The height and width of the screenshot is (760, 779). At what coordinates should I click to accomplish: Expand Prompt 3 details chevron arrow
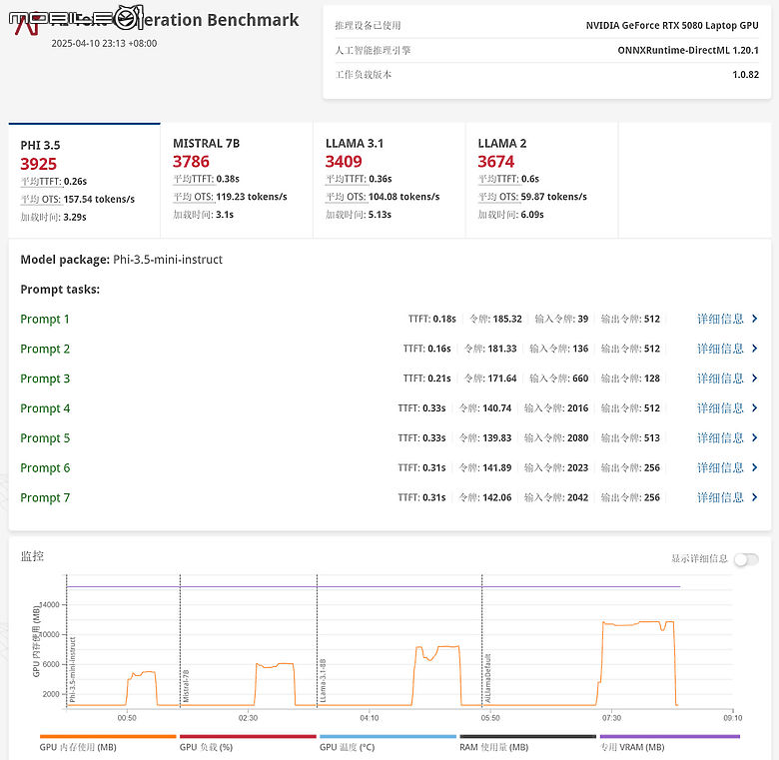tap(755, 379)
